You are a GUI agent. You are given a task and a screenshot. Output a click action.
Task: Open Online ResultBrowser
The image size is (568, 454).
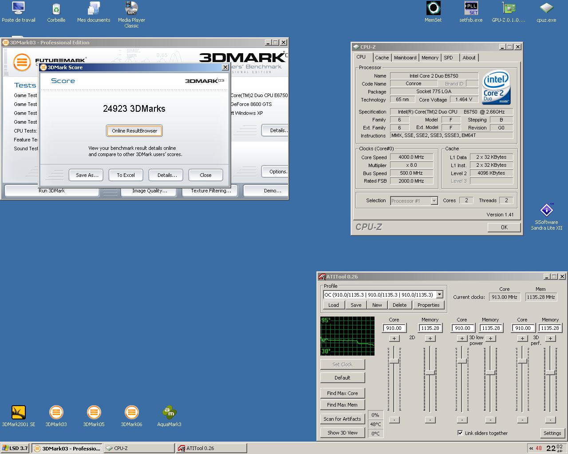tap(134, 131)
